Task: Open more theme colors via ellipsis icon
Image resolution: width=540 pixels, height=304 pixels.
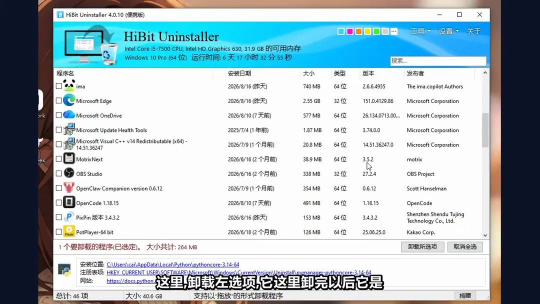Action: pos(394,31)
